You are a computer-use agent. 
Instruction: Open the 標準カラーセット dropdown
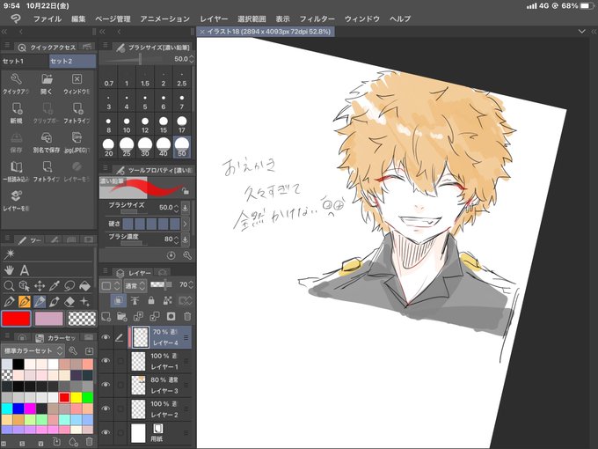coord(33,350)
